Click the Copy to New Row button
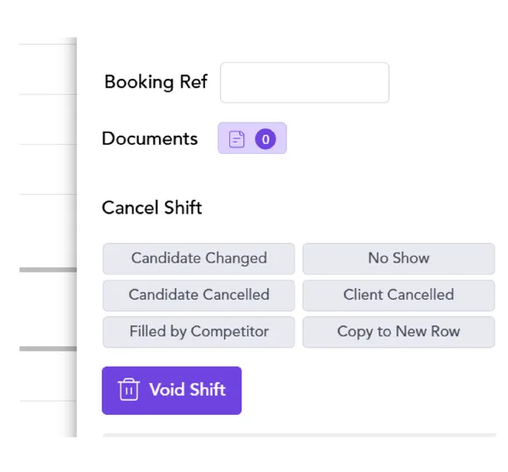This screenshot has height=472, width=508. [399, 332]
